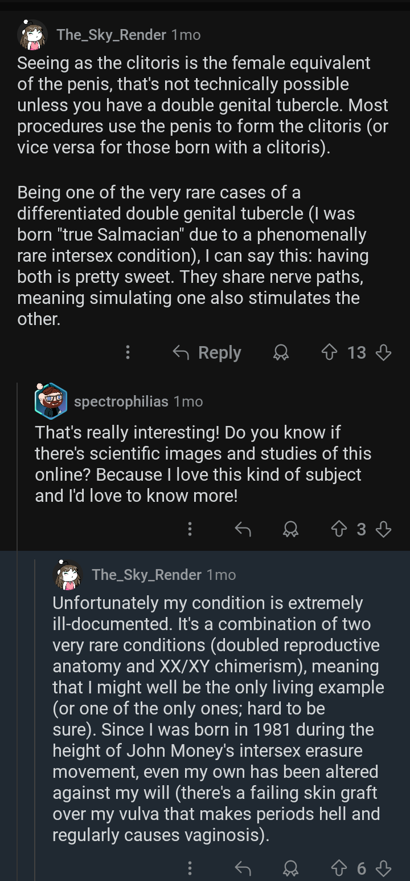410x881 pixels.
Task: Downvote the highlighted reply with 6 points
Action: tap(384, 868)
